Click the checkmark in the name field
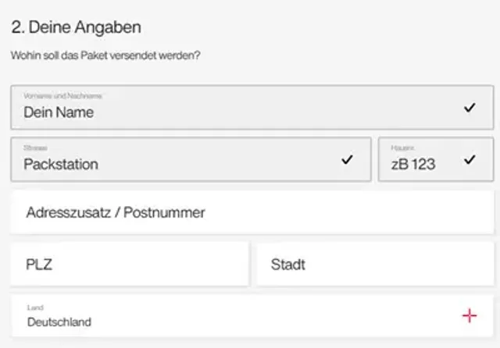Screen dimensions: 500x348 (x=469, y=108)
